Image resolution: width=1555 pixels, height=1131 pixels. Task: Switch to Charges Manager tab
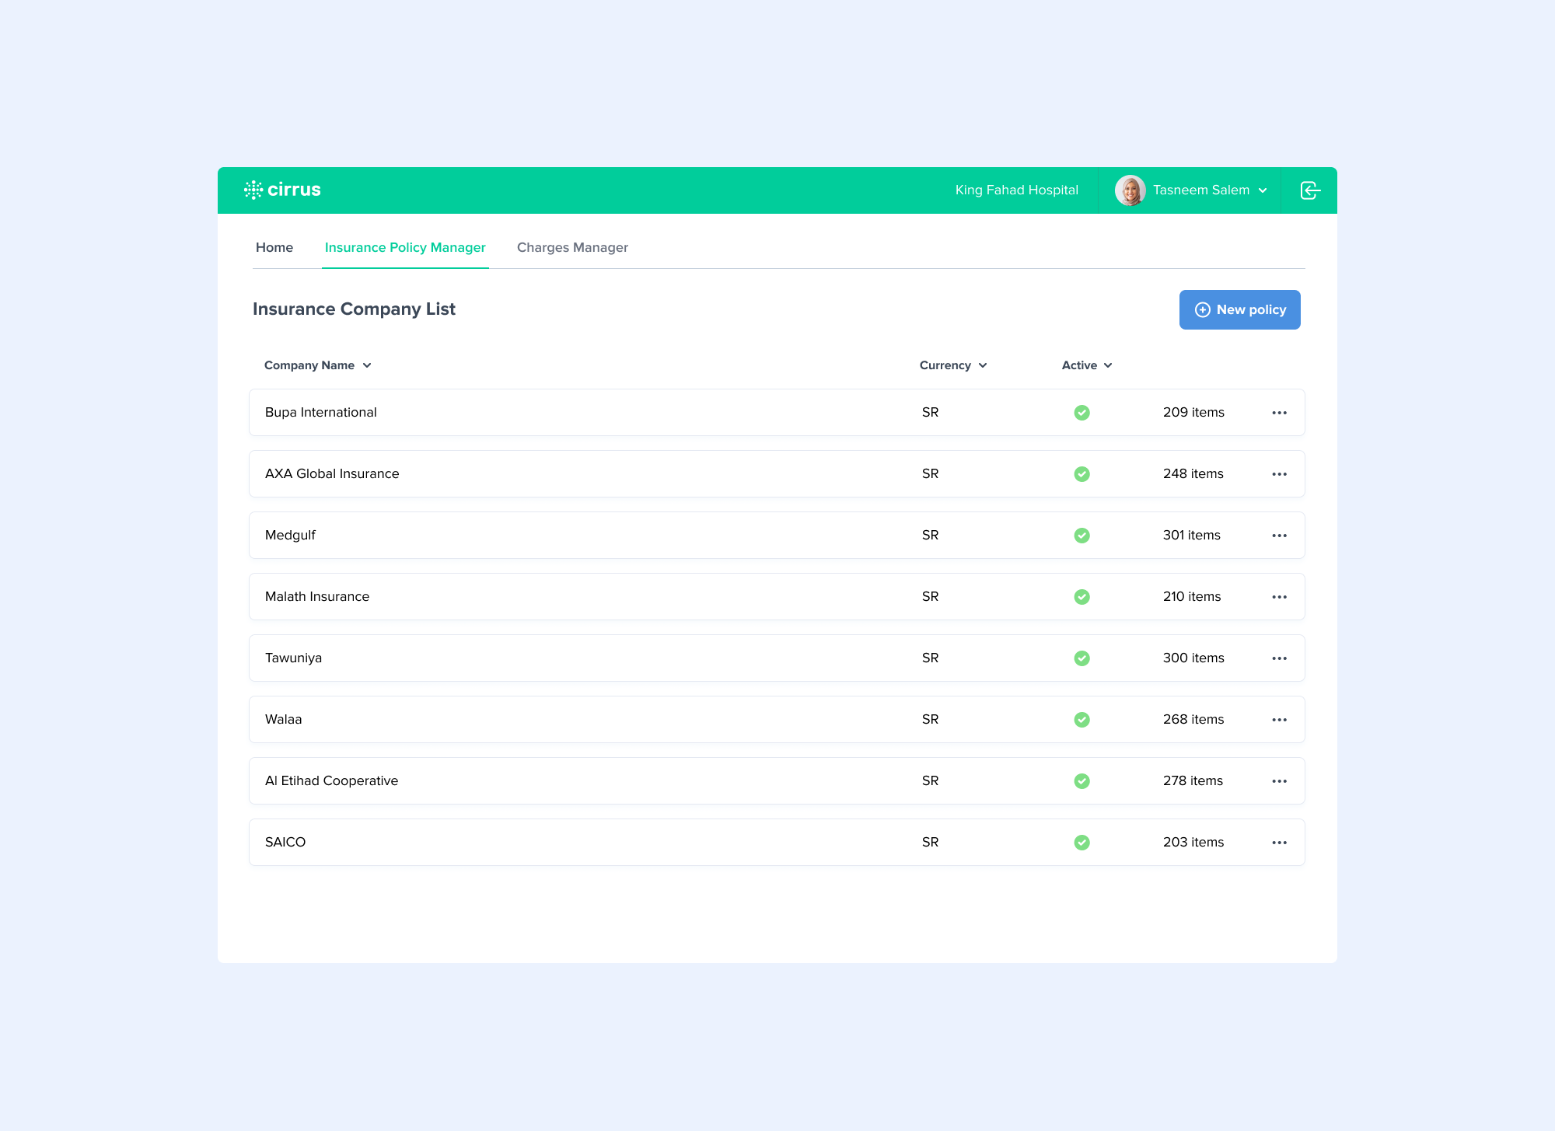click(x=572, y=247)
